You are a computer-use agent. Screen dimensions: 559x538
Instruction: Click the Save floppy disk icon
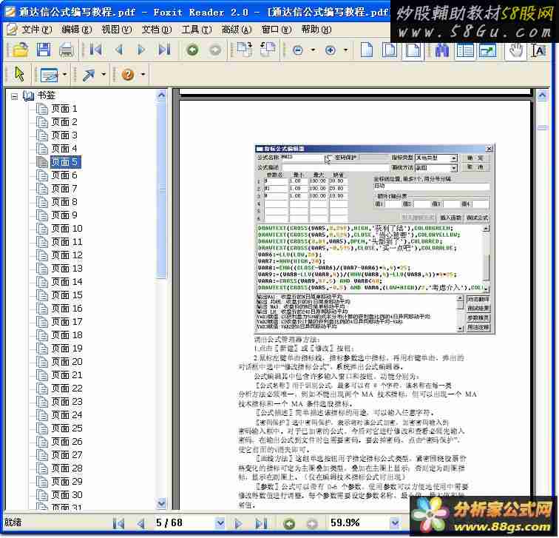pyautogui.click(x=44, y=50)
